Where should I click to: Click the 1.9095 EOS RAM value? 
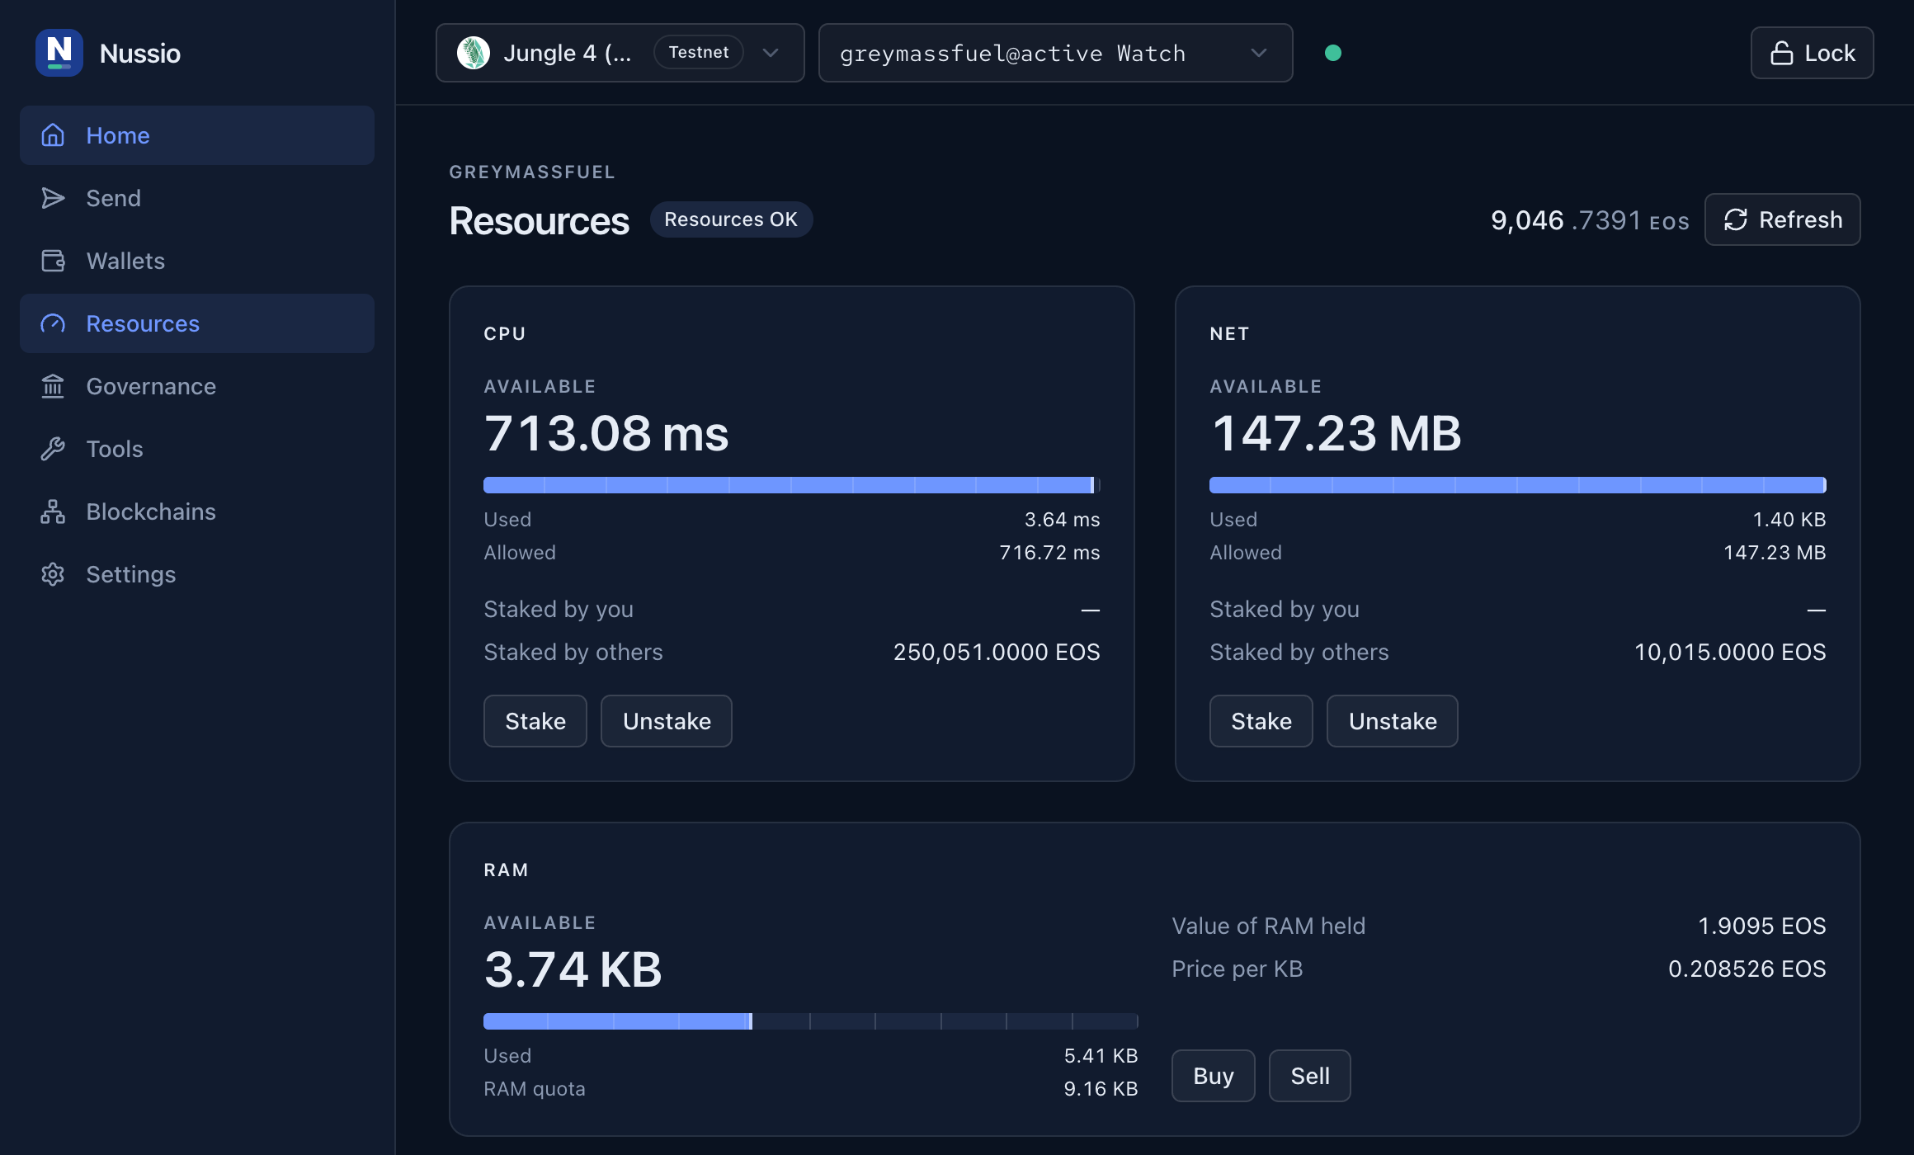pos(1762,926)
